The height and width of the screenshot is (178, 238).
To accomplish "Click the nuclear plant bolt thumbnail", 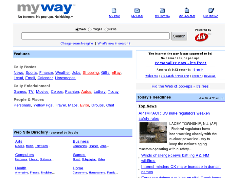I will [x=153, y=132].
